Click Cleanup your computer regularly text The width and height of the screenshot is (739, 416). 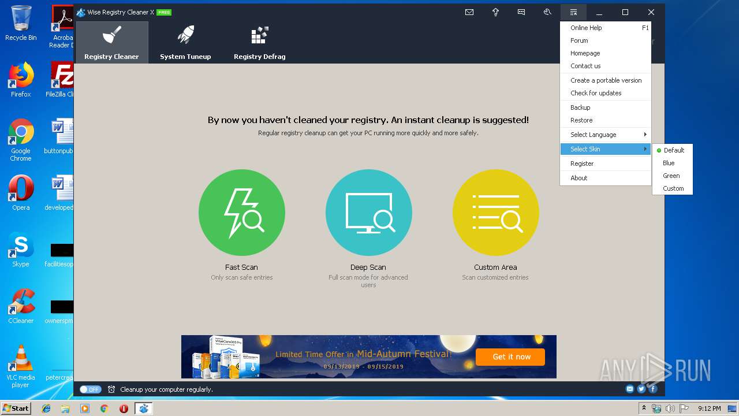[166, 389]
